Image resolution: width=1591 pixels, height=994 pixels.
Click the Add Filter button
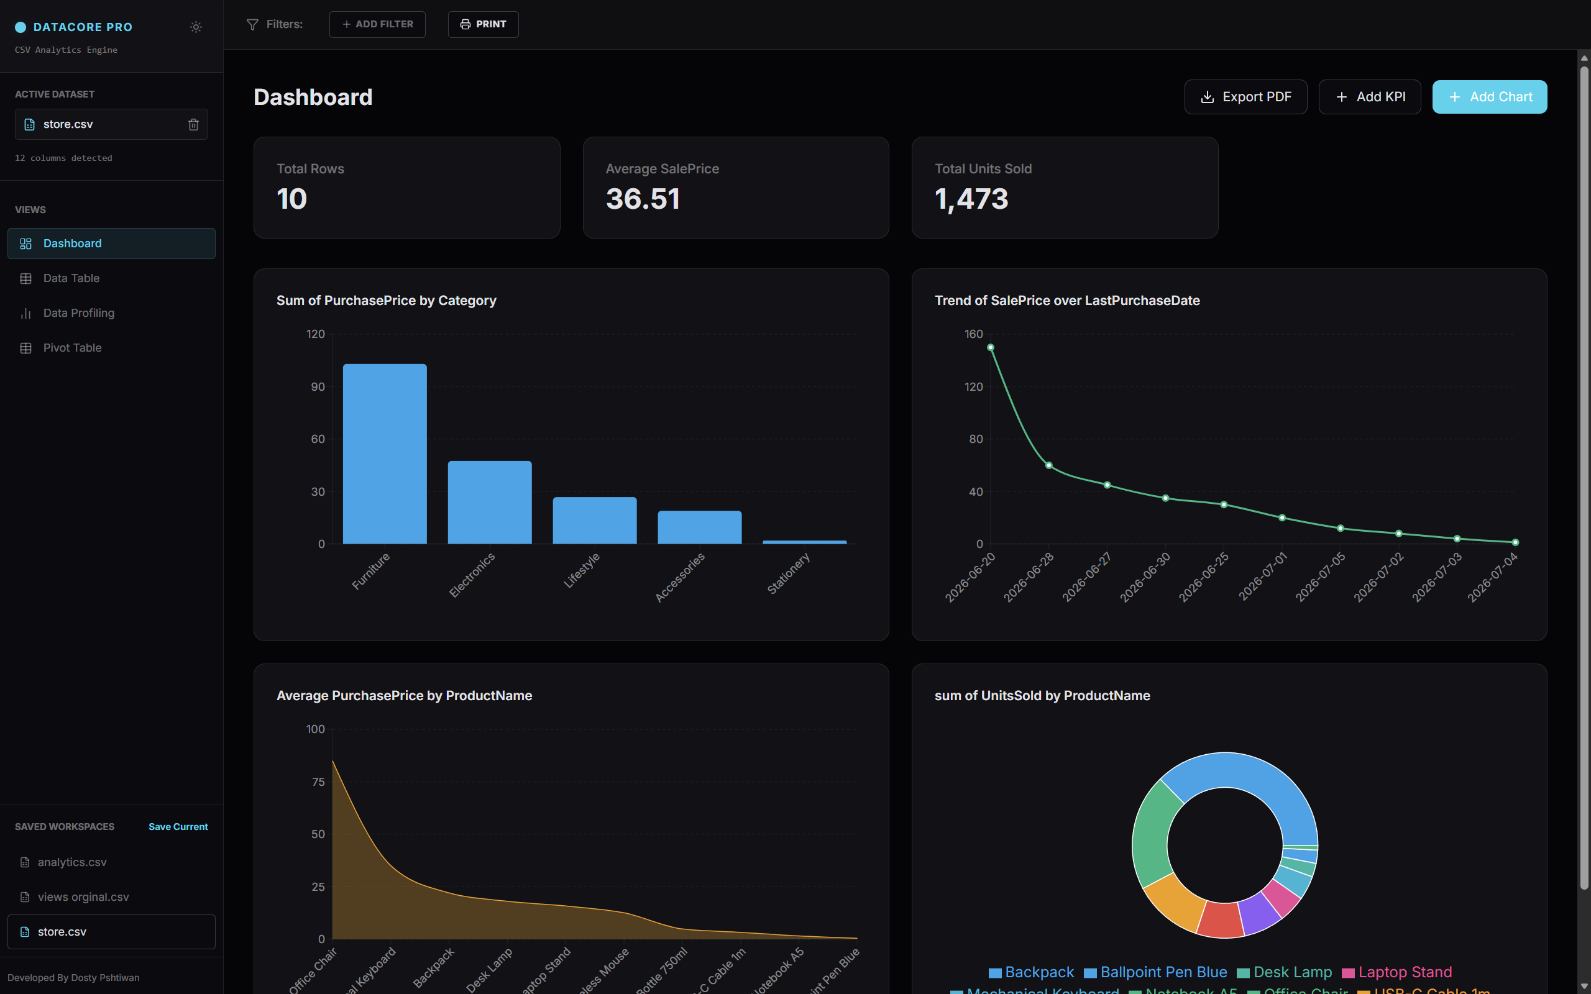377,24
